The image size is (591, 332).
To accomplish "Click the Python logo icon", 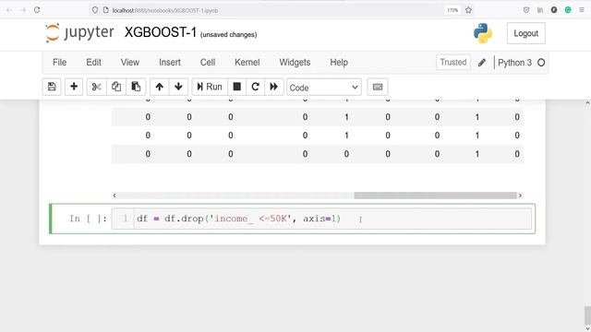I will click(483, 33).
